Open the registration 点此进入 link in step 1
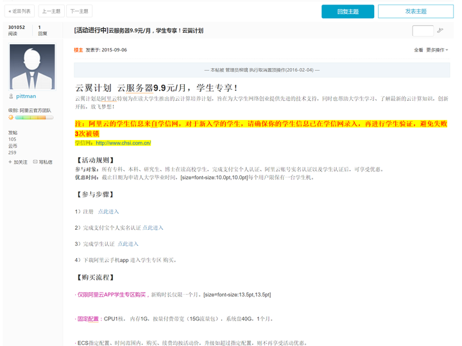The image size is (462, 346). tap(108, 212)
